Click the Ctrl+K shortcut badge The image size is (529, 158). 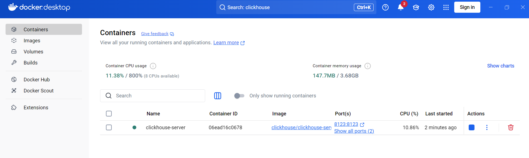coord(364,7)
